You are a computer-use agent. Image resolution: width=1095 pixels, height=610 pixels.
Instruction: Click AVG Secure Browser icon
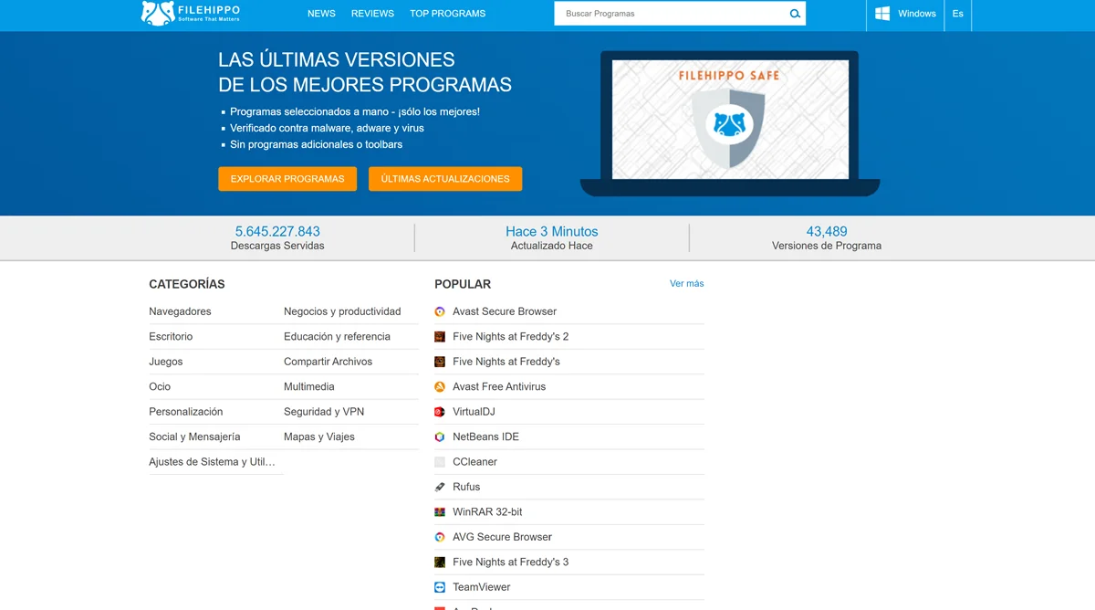click(x=440, y=538)
